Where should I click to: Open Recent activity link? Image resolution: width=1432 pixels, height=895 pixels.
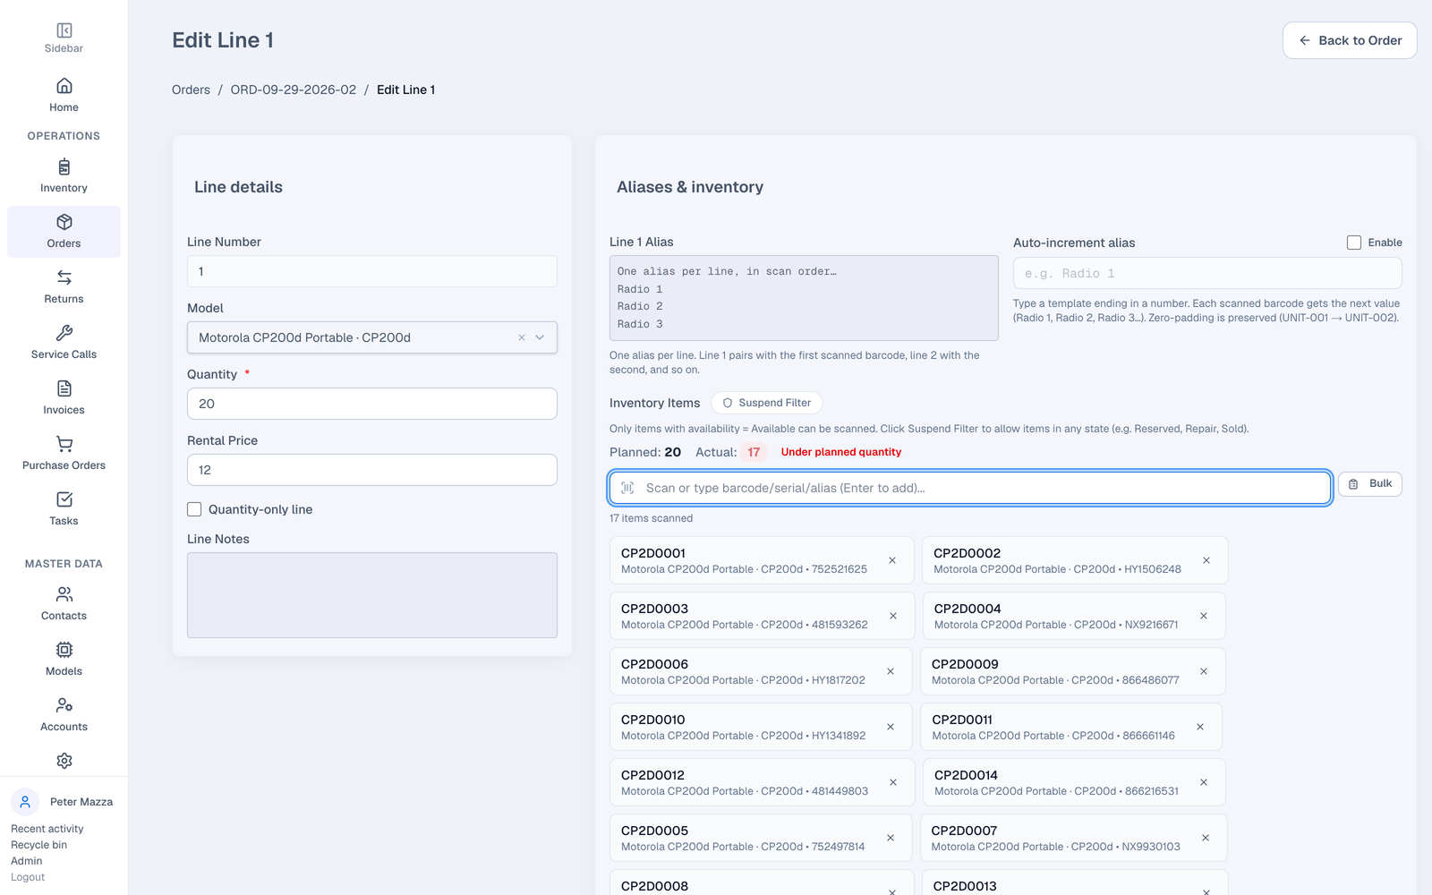47,829
